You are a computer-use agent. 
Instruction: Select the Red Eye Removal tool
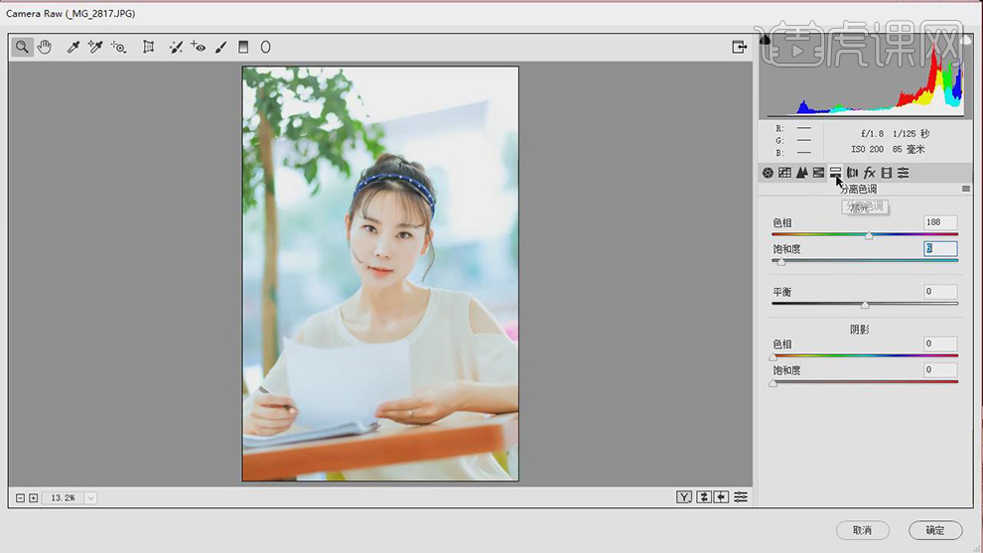tap(199, 47)
